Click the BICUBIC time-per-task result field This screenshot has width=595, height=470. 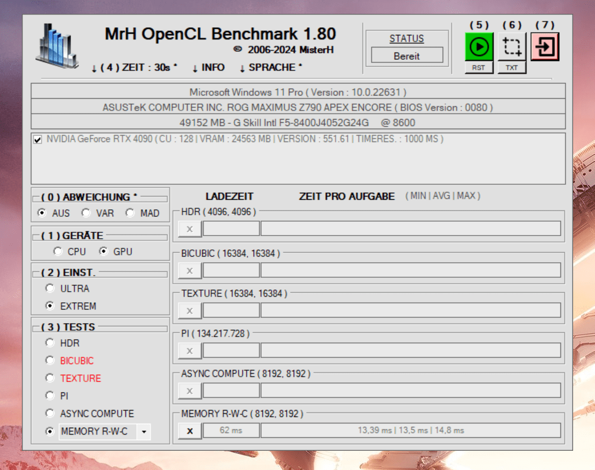(x=411, y=270)
